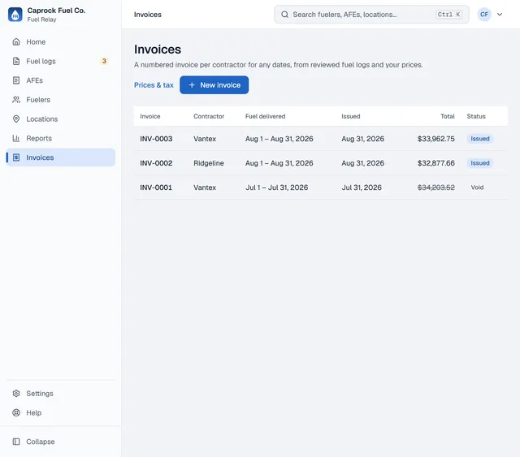Click the Issued badge for INV-0002

480,163
